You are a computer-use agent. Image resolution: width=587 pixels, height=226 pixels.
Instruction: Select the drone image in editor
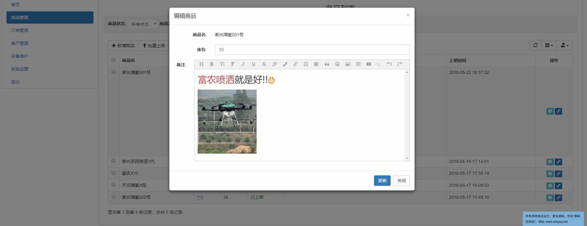(x=227, y=121)
